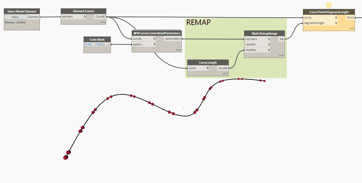Image resolution: width=362 pixels, height=183 pixels.
Task: Click the Select button in Select Model Element
Action: pos(15,17)
